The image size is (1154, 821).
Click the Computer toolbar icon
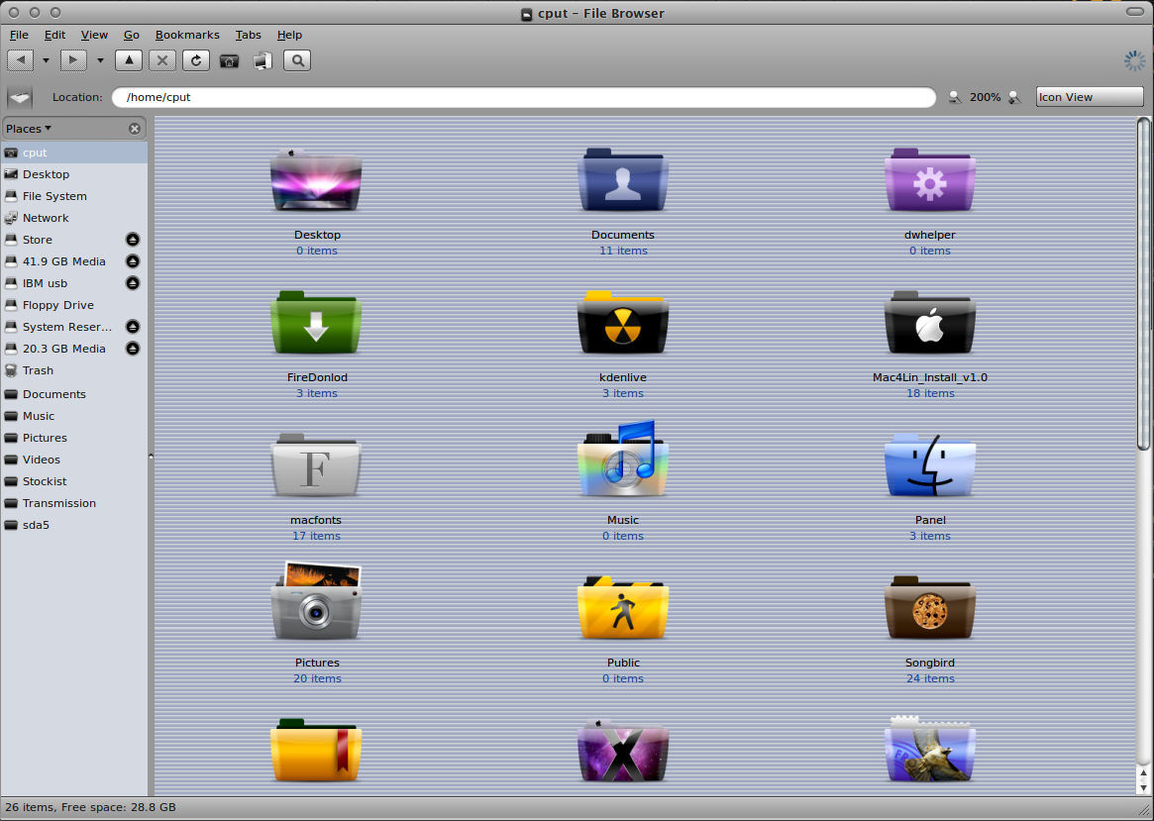262,60
